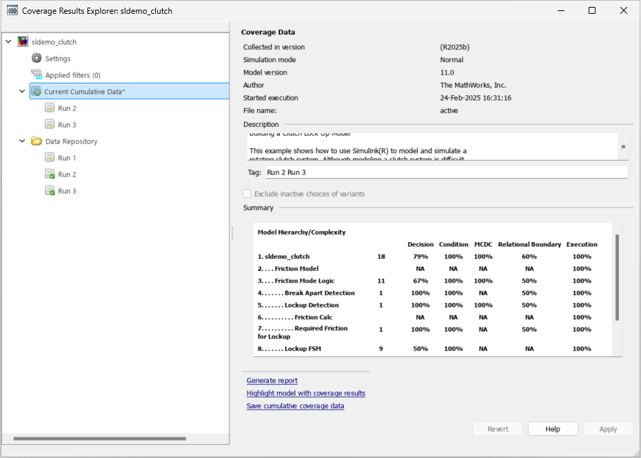
Task: Select the green-check Run 2 icon
Action: point(50,174)
